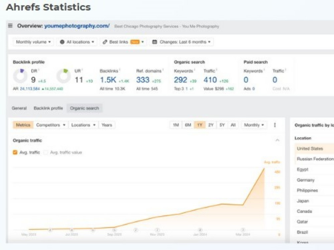
Task: Open the Monthly volume dropdown
Action: 33,42
